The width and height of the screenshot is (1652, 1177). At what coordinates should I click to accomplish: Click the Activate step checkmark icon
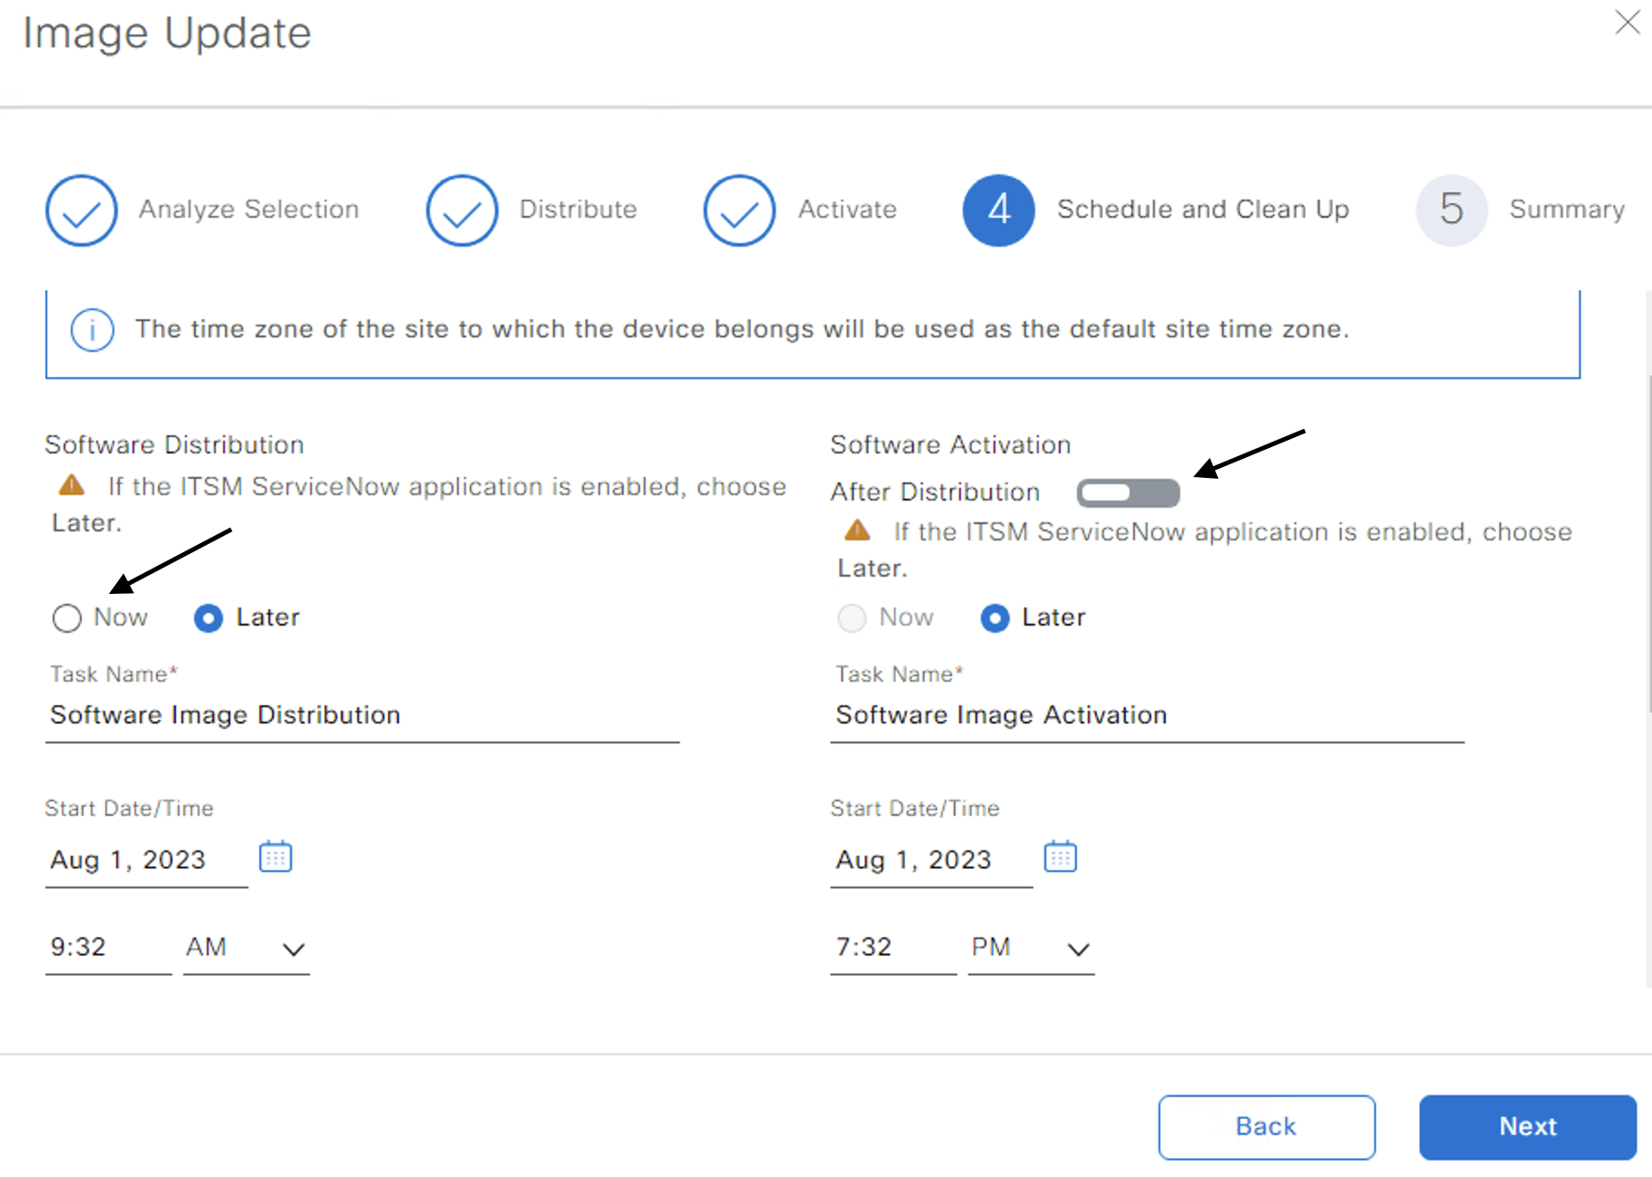[x=740, y=210]
